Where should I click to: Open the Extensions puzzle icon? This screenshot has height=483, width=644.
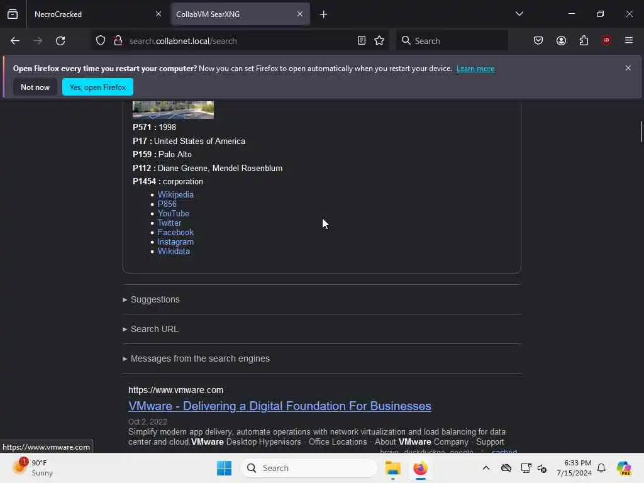584,40
